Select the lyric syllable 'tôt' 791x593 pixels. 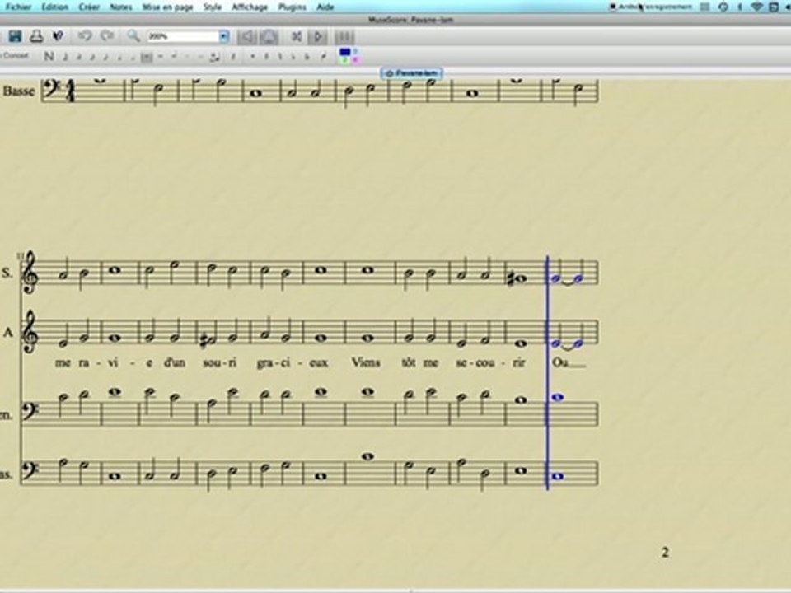pos(408,362)
